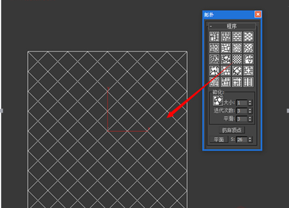Focus the 平滑 value field
This screenshot has height=208, width=289.
[x=242, y=119]
